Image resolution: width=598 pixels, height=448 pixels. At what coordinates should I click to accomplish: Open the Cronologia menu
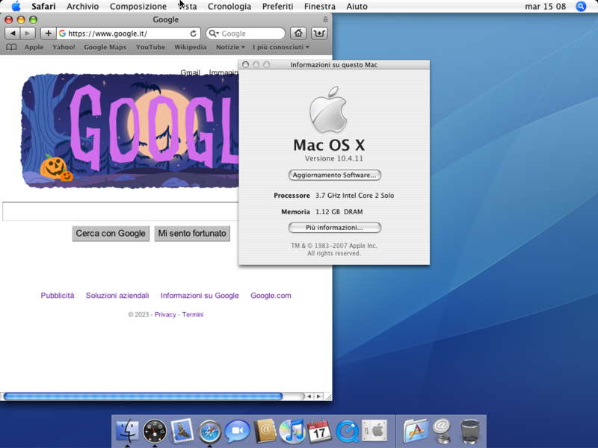[x=229, y=7]
